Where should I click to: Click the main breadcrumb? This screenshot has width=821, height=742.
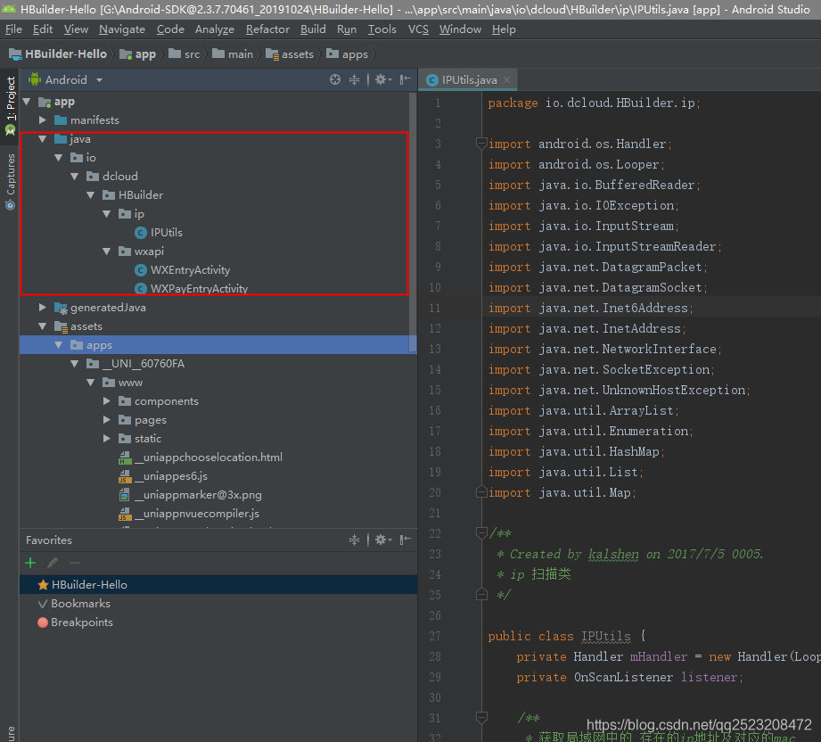coord(233,54)
